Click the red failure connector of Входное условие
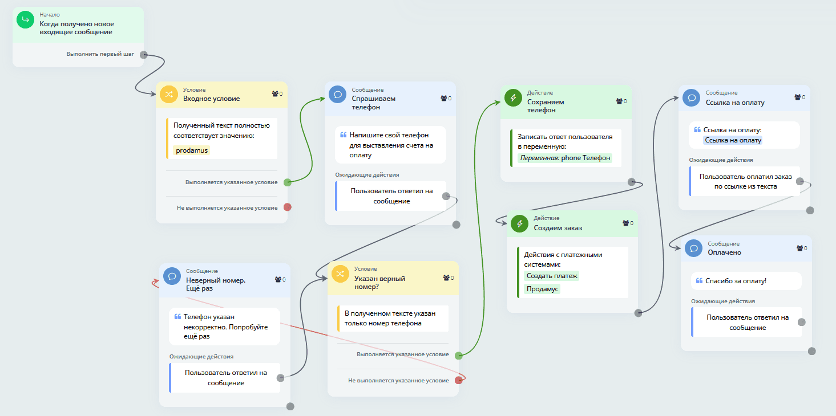836x416 pixels. [288, 207]
